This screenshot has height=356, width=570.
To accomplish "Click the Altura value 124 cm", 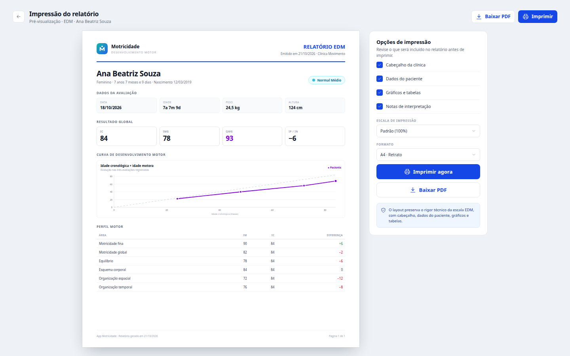I will point(295,108).
